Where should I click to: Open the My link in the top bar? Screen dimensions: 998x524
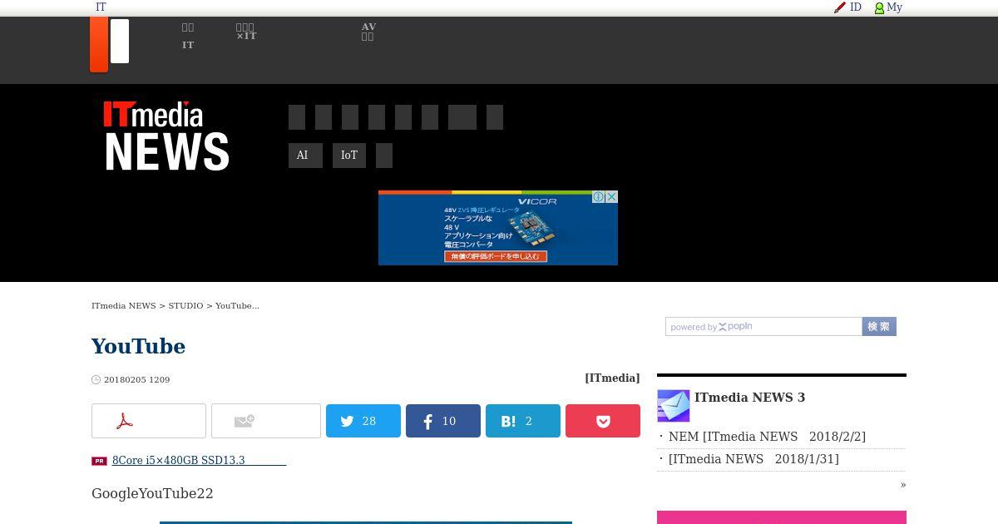[894, 7]
